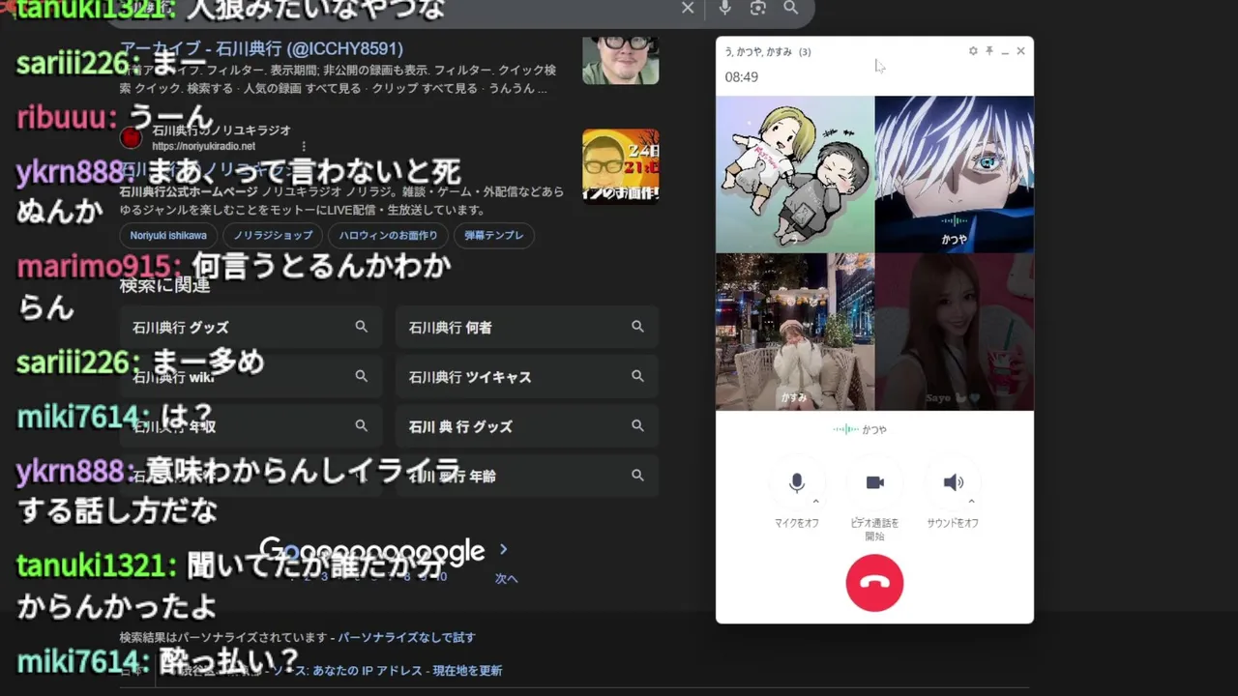Select the cartoon couple participant tile

(x=795, y=174)
